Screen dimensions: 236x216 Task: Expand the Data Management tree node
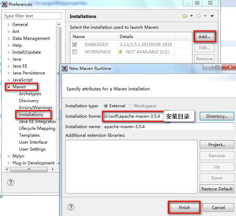pos(9,38)
